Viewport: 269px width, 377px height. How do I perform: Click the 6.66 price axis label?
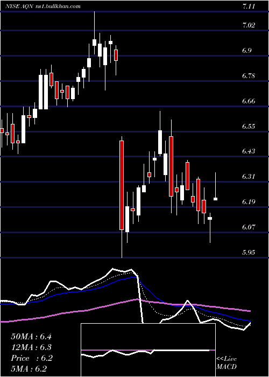point(248,101)
